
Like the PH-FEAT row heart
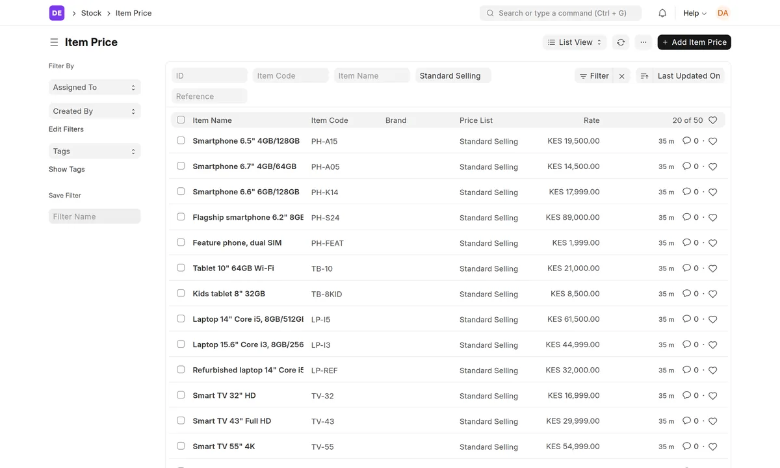712,243
